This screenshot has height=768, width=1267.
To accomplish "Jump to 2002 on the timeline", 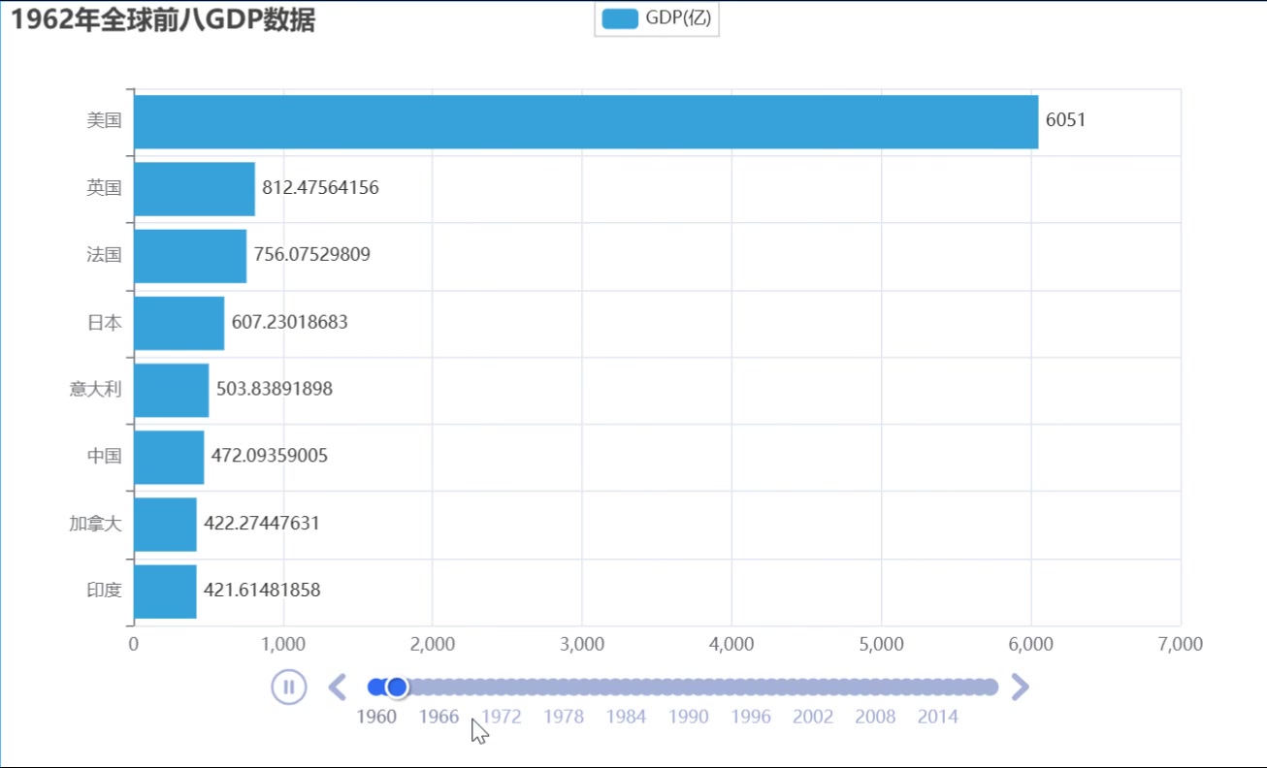I will click(x=813, y=717).
